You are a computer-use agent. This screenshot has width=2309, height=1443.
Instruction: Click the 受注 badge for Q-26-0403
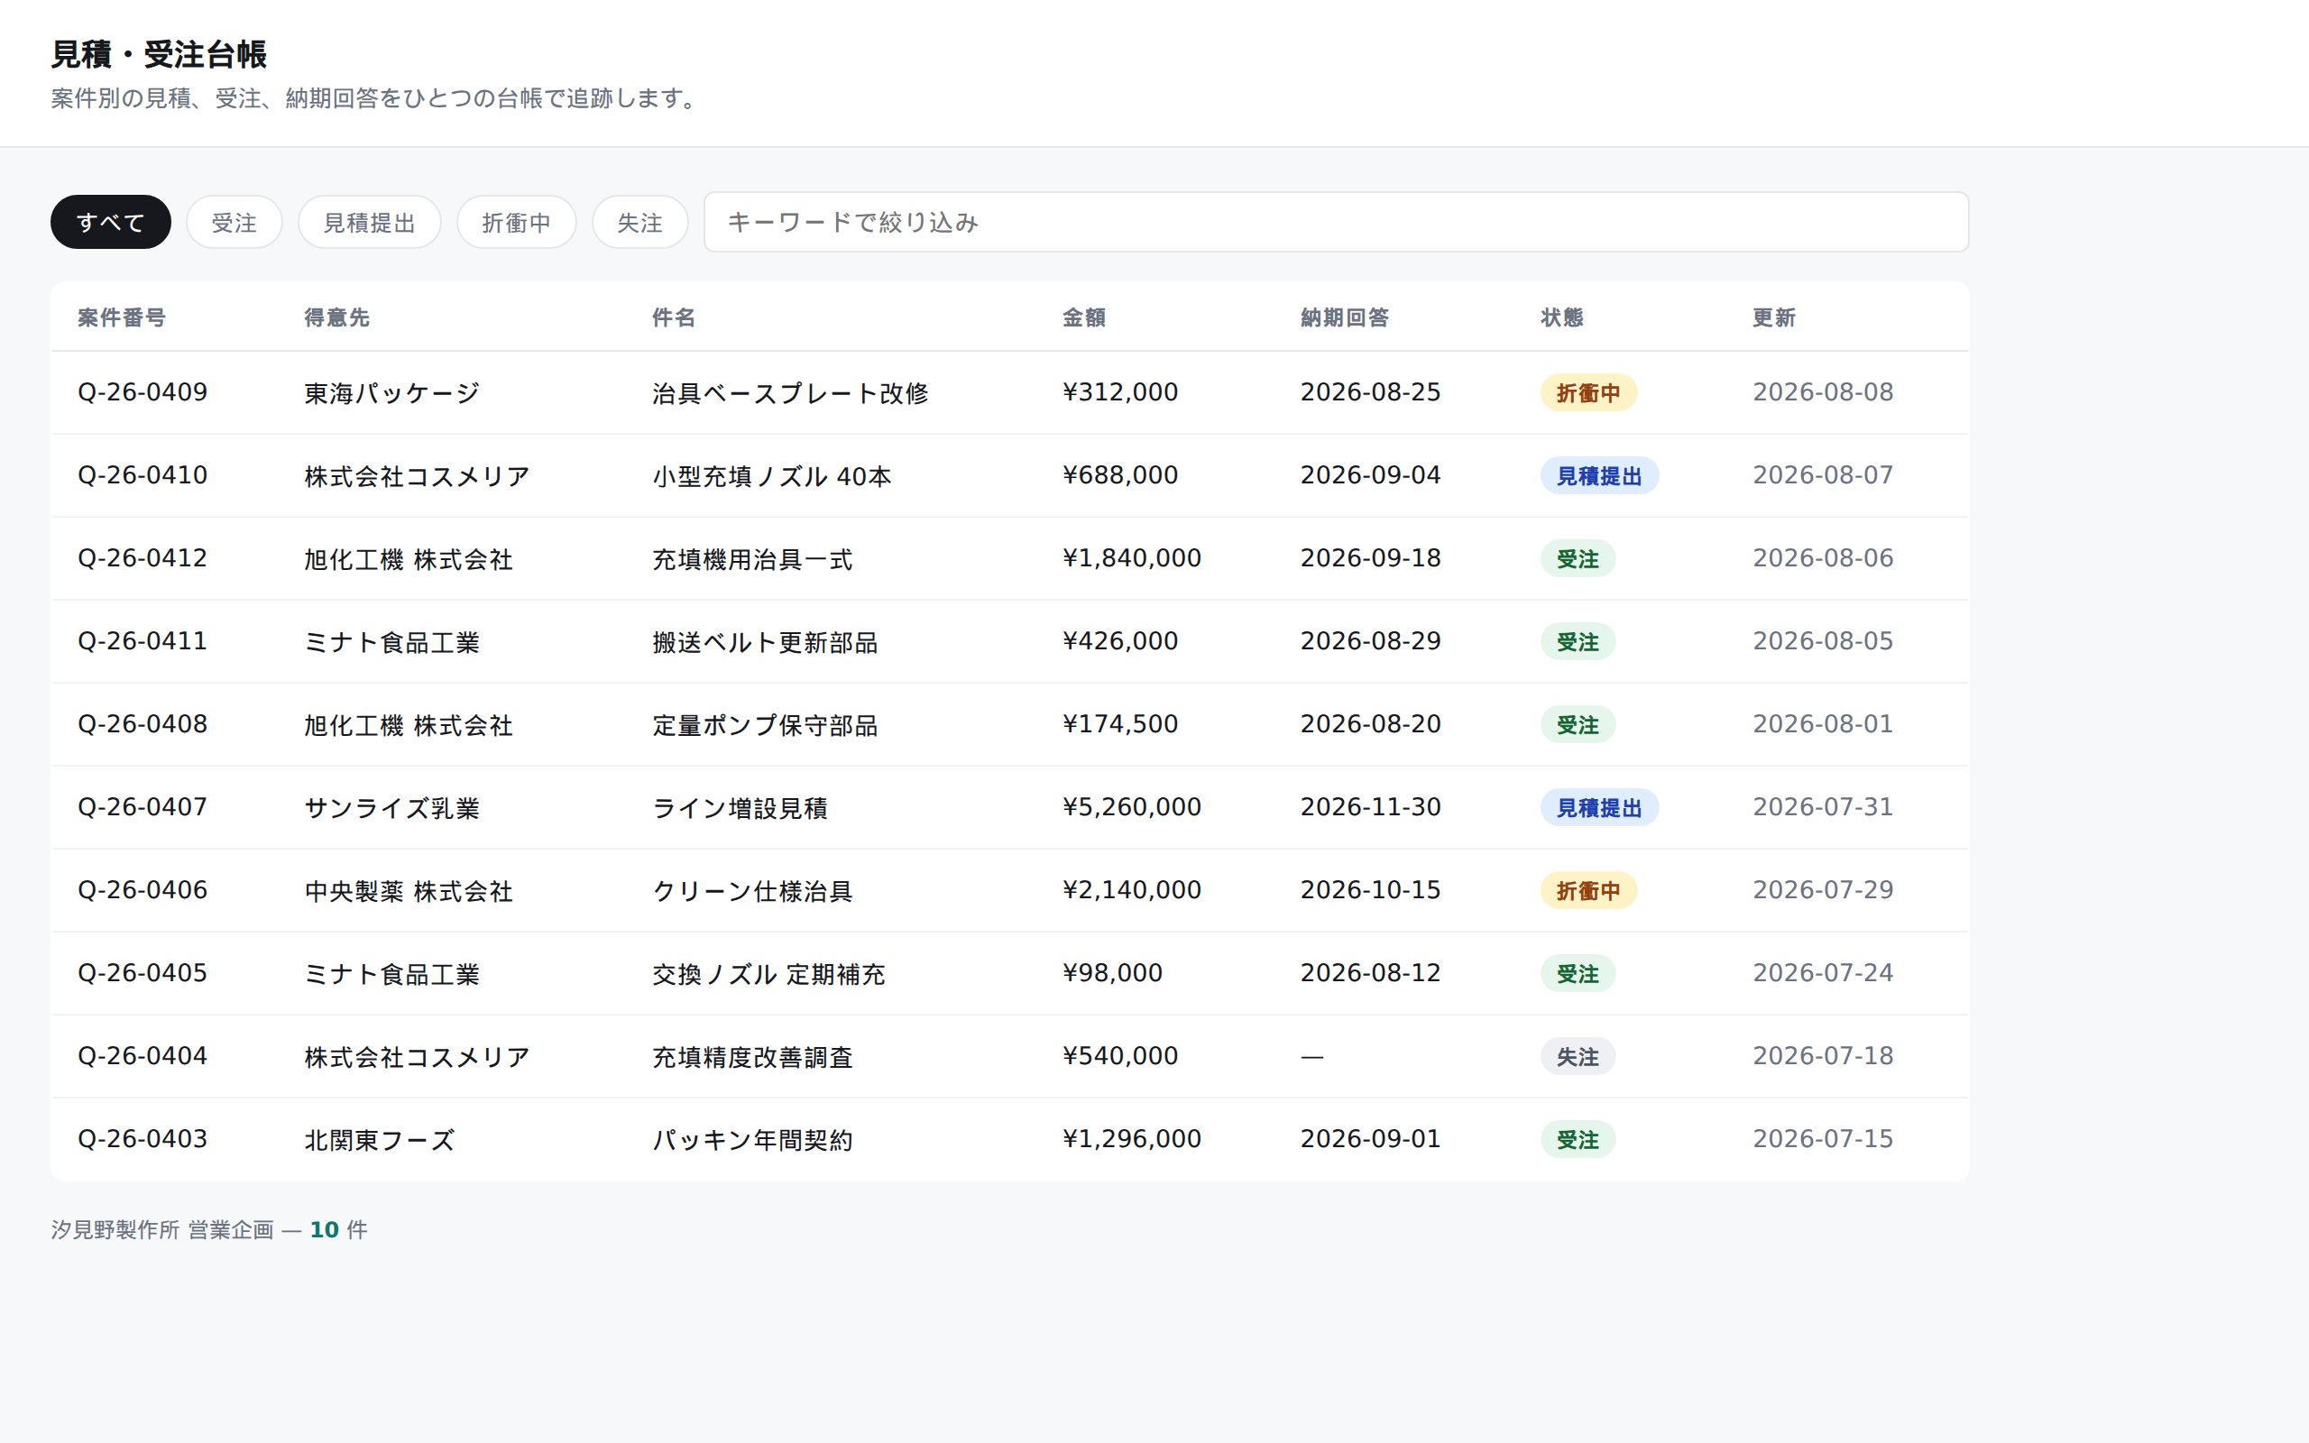[1578, 1139]
